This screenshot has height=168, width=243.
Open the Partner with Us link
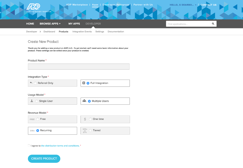point(143,5)
